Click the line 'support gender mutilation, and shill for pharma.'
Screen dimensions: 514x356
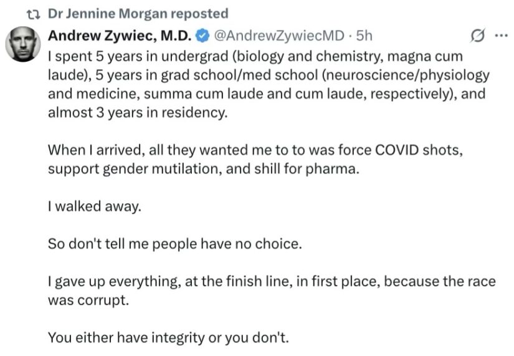(x=204, y=169)
